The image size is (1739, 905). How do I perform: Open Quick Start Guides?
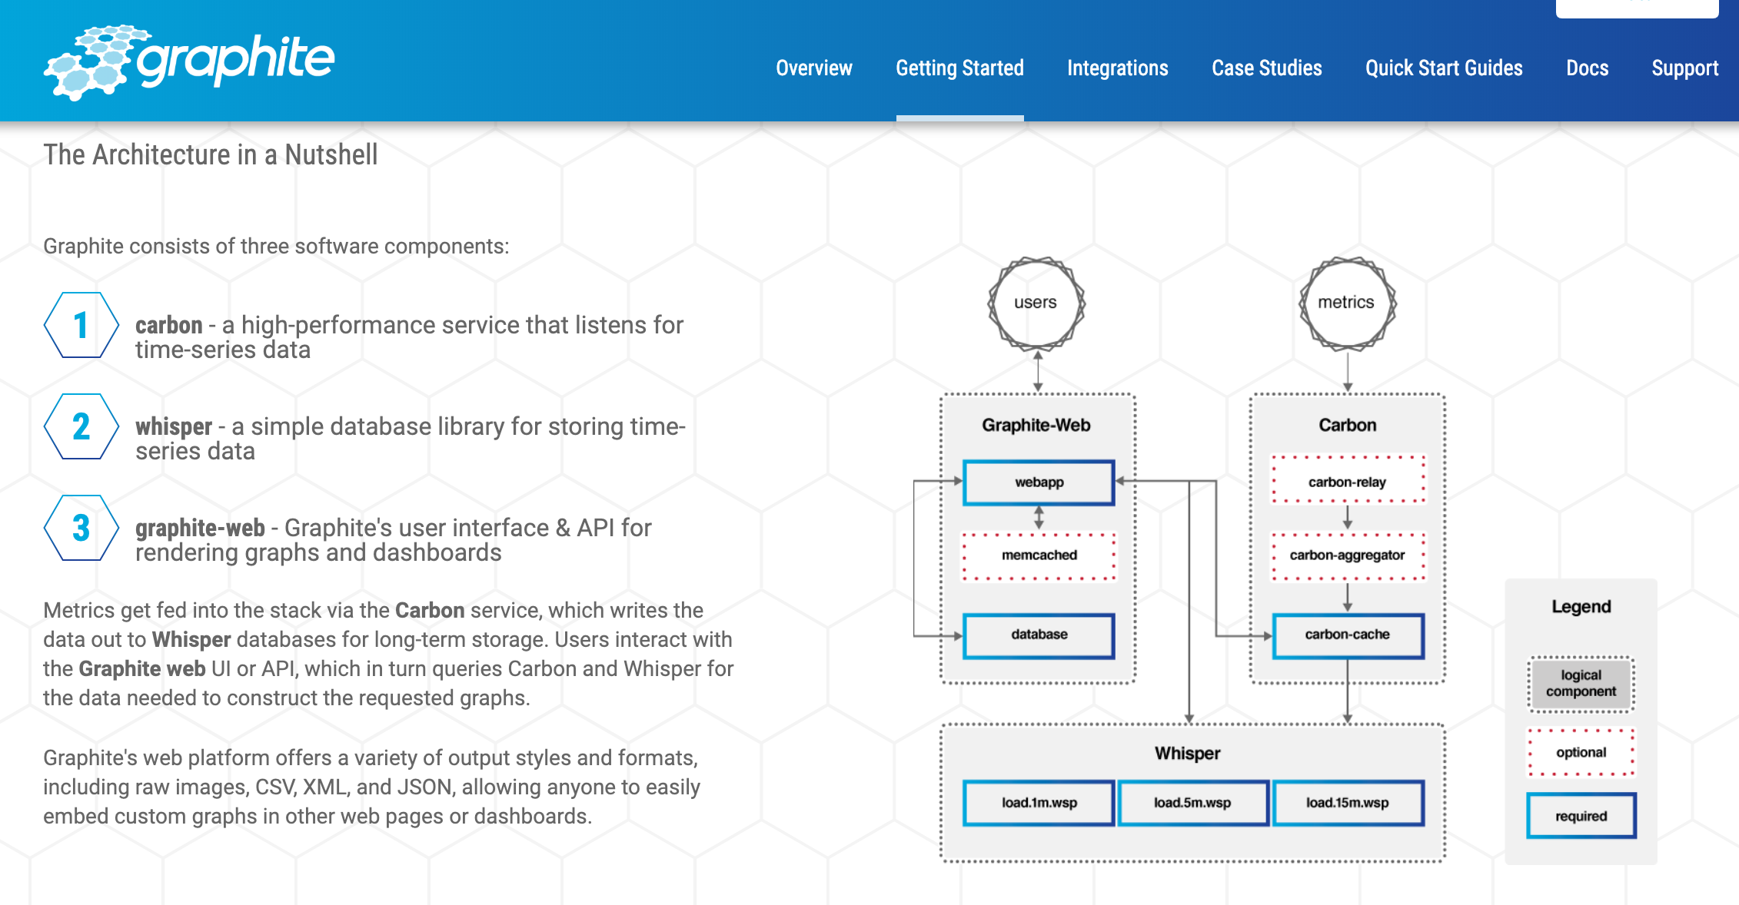(x=1444, y=68)
